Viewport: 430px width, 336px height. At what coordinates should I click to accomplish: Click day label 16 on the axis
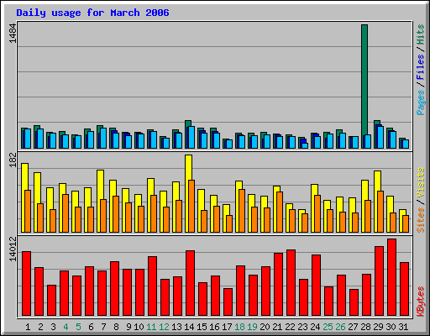tap(214, 327)
